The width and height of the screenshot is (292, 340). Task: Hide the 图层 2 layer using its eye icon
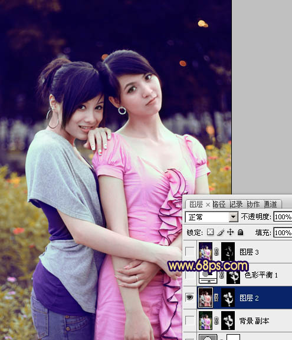pyautogui.click(x=189, y=298)
